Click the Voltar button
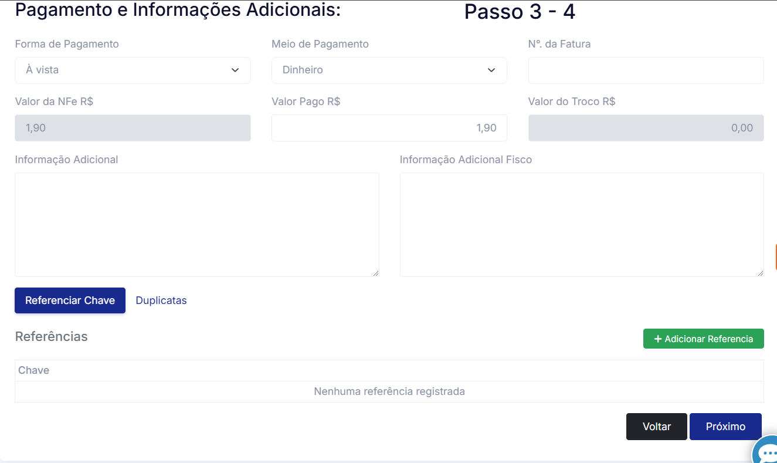The image size is (777, 463). (656, 427)
